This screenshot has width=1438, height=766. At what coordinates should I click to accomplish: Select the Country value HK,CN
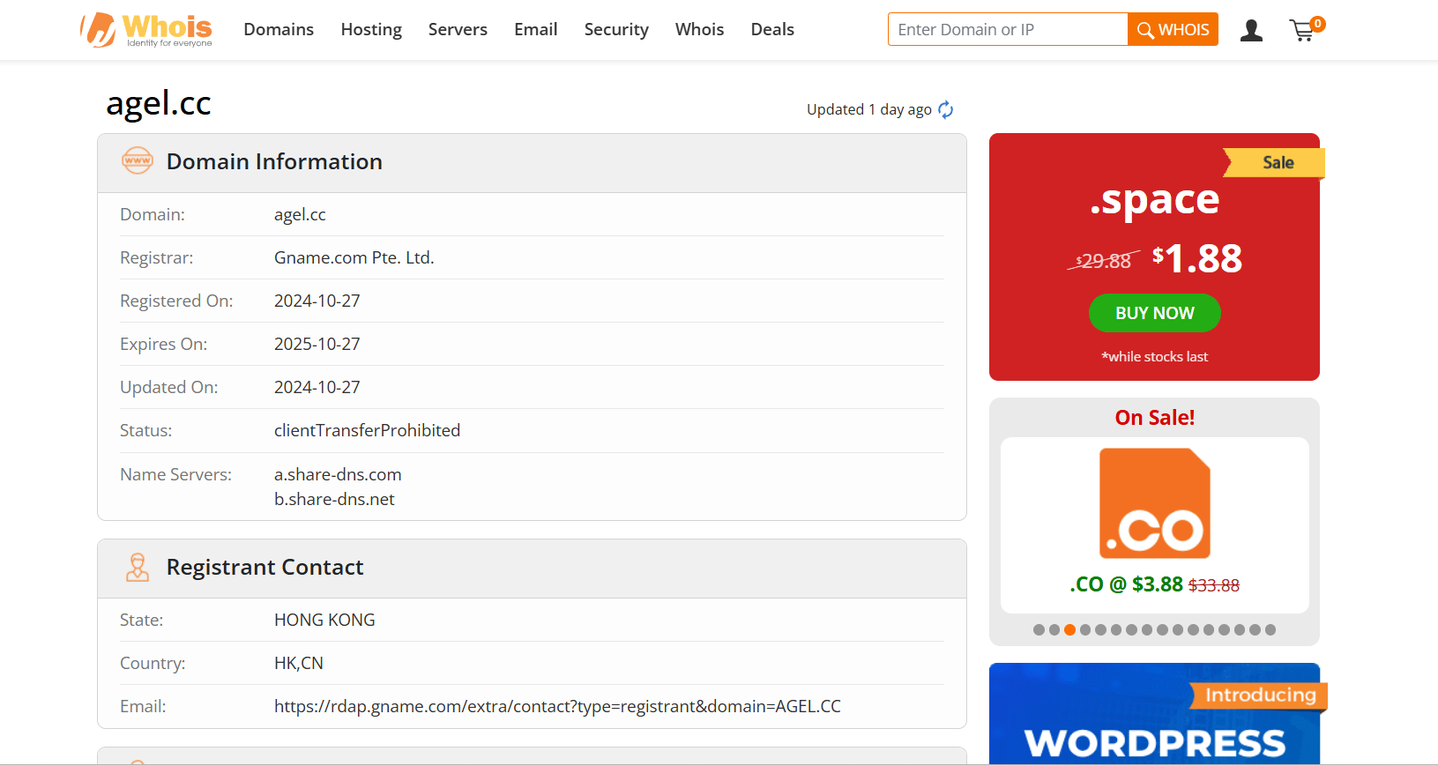pos(299,663)
